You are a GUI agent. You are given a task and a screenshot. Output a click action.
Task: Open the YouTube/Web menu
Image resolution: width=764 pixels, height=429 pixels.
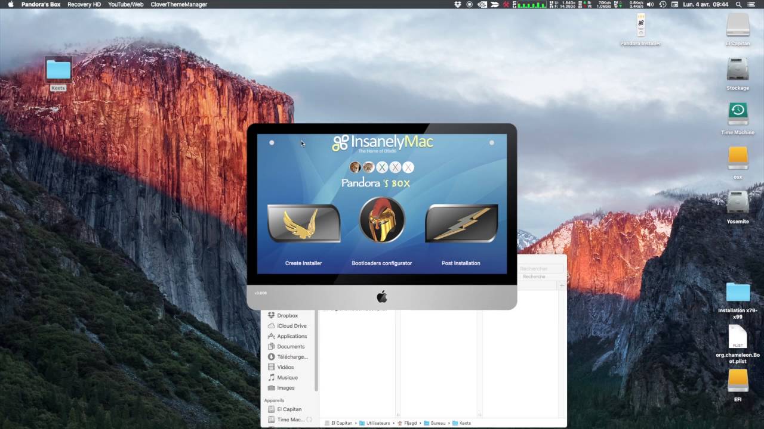(x=126, y=4)
